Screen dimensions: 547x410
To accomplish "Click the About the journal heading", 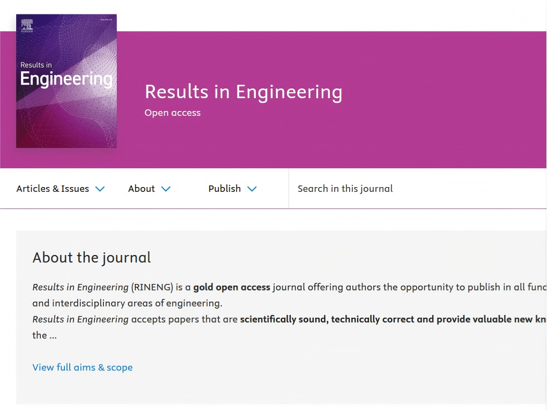I will point(92,258).
